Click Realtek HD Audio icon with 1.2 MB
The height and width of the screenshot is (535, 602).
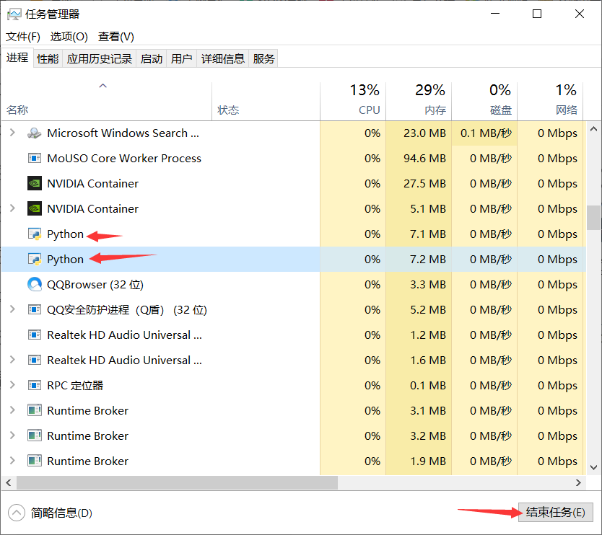coord(34,335)
